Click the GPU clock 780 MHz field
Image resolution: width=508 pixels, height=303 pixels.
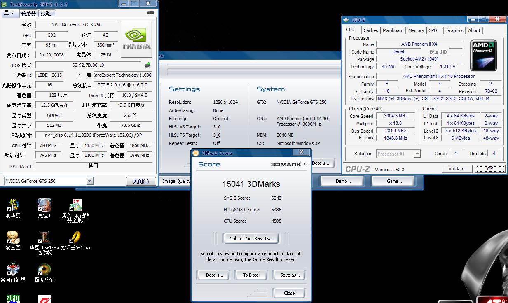(48, 145)
